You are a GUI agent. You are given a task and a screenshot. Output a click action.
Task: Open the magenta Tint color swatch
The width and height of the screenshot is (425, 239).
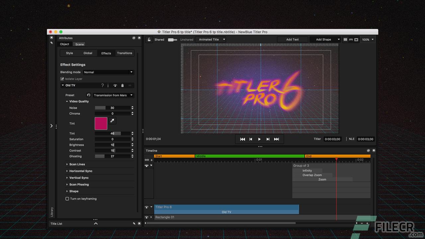tap(101, 123)
